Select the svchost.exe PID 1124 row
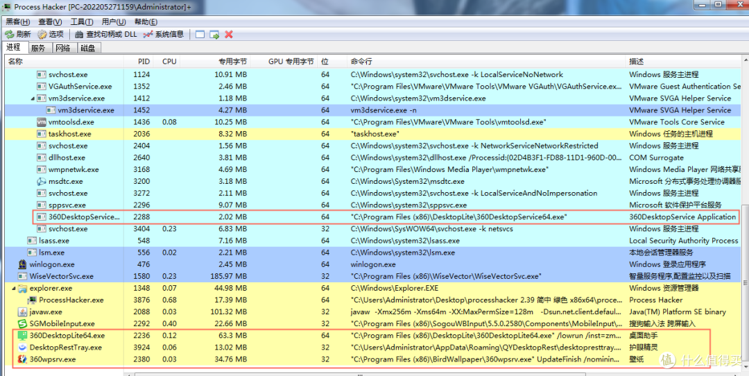Image resolution: width=749 pixels, height=376 pixels. pos(372,74)
